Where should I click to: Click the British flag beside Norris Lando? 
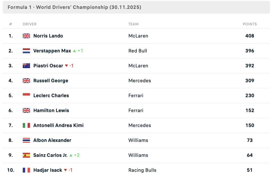(26, 36)
